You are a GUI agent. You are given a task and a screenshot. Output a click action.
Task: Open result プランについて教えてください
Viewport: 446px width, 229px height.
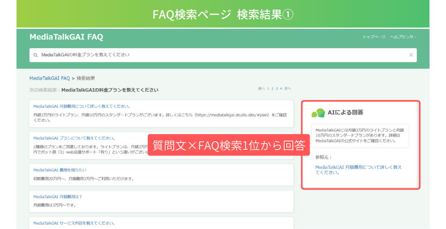(x=74, y=138)
